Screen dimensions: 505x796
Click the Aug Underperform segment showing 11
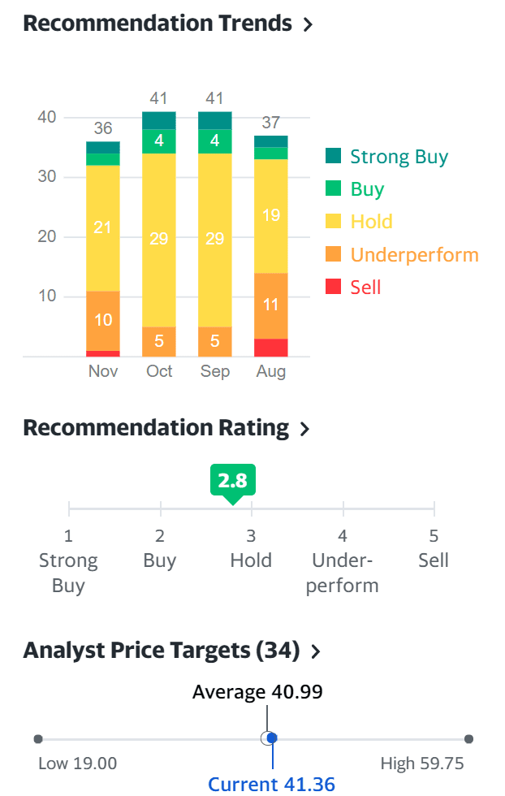coord(271,305)
